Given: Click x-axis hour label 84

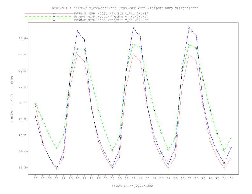Looking at the screenshot, I should point(231,178).
